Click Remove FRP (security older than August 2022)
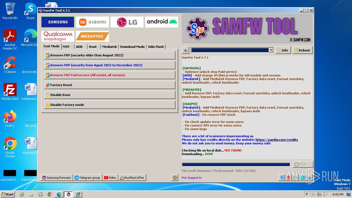Viewport: 352px width, 198px height. [x=110, y=55]
